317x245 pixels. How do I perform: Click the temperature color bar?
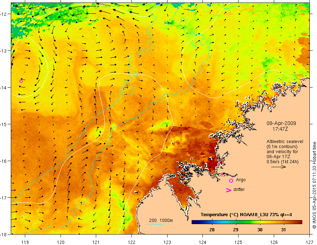pyautogui.click(x=247, y=222)
